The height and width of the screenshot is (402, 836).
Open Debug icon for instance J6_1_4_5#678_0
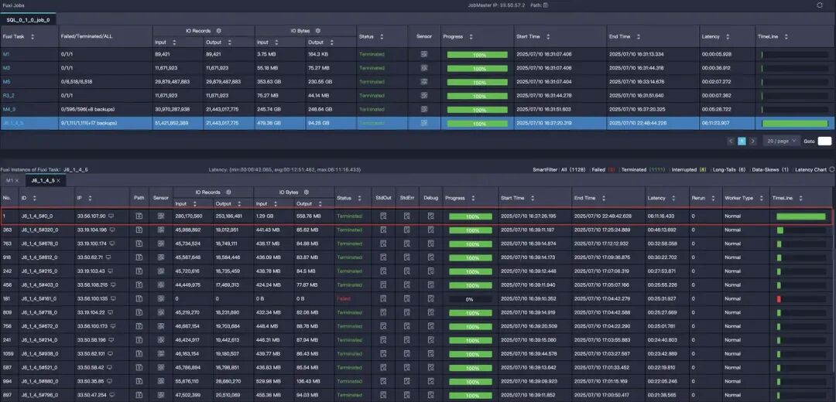(431, 244)
